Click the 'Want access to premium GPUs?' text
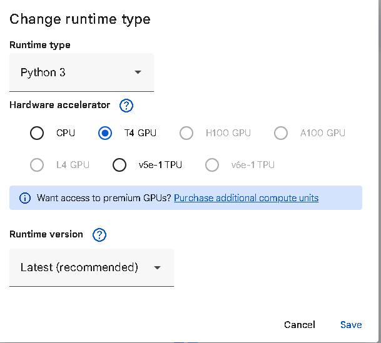The height and width of the screenshot is (343, 381). pyautogui.click(x=104, y=198)
